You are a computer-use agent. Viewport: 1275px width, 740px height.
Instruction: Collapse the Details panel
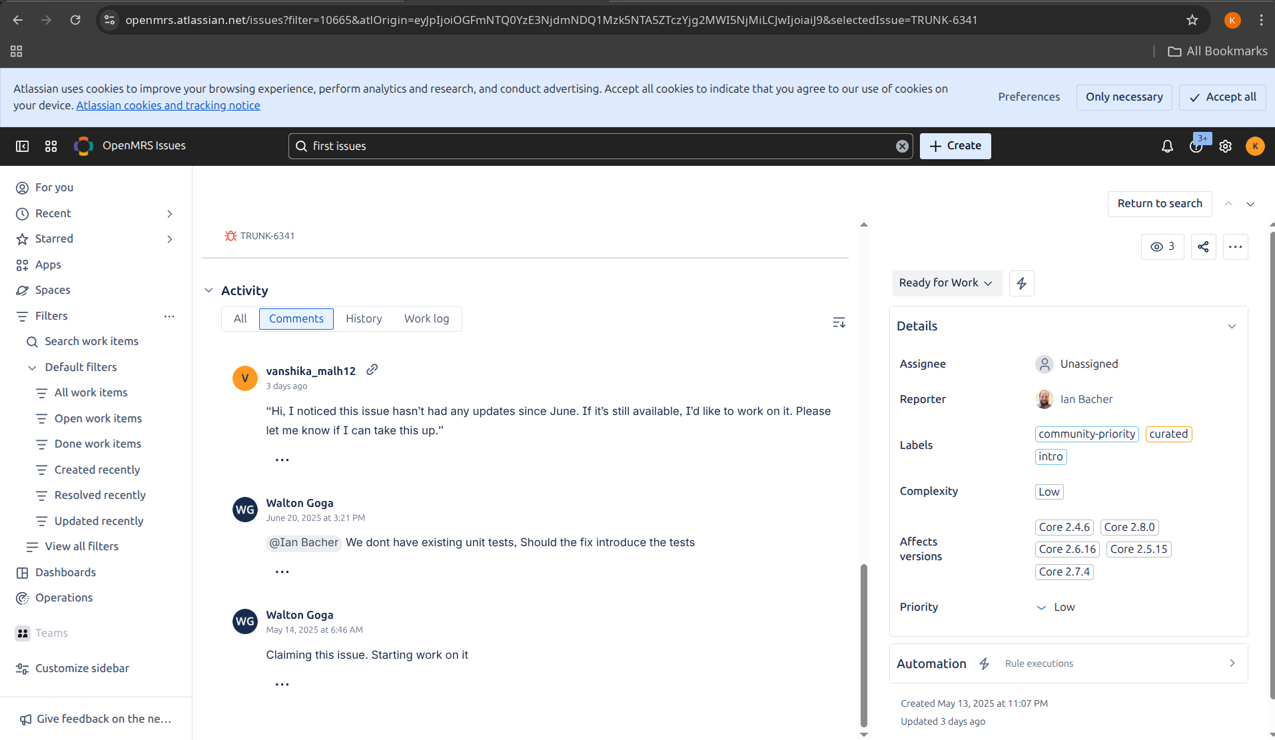tap(1232, 326)
